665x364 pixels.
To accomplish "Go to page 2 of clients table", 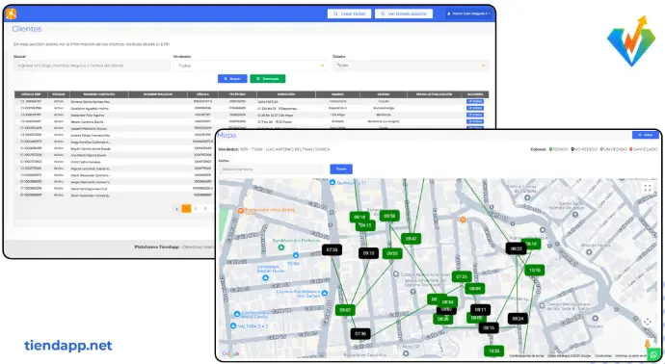I will (x=196, y=209).
